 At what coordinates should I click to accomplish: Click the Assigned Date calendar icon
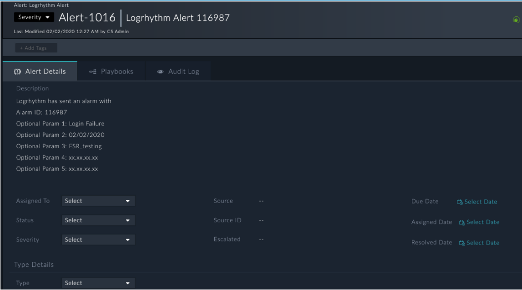462,222
